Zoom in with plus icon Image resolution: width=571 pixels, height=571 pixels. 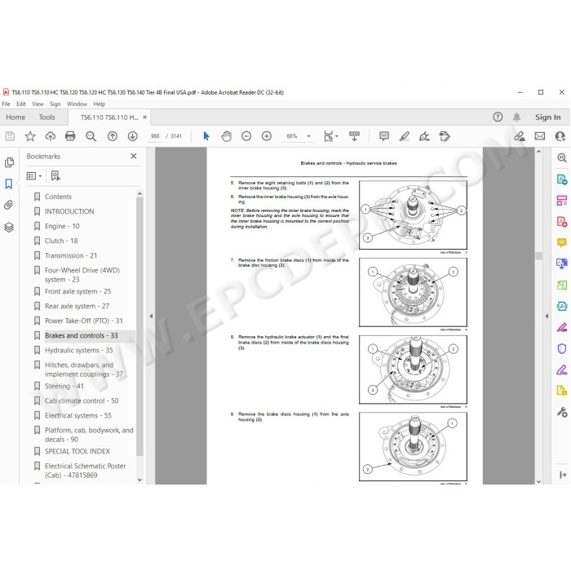coord(267,136)
